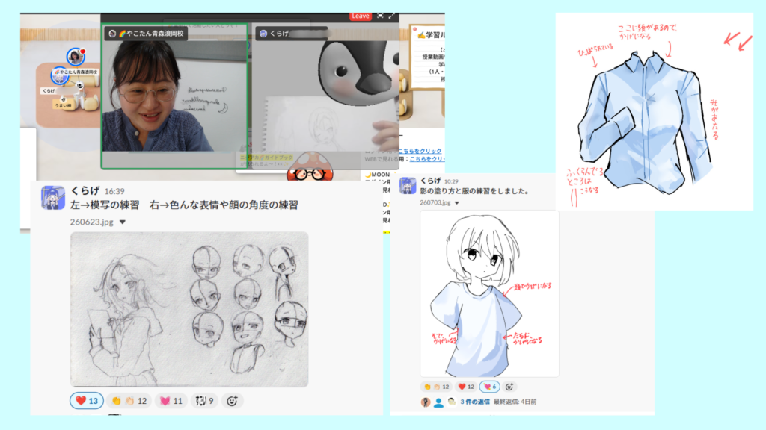766x430 pixels.
Task: Toggle clapping hands reaction with 12 on sketch post
Action: (129, 401)
